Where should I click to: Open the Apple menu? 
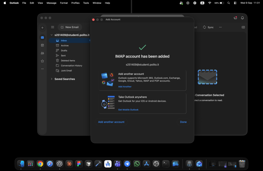tap(5, 3)
